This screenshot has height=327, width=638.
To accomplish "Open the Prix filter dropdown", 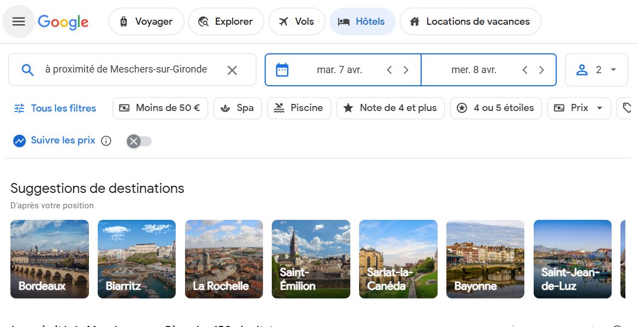I will tap(579, 108).
